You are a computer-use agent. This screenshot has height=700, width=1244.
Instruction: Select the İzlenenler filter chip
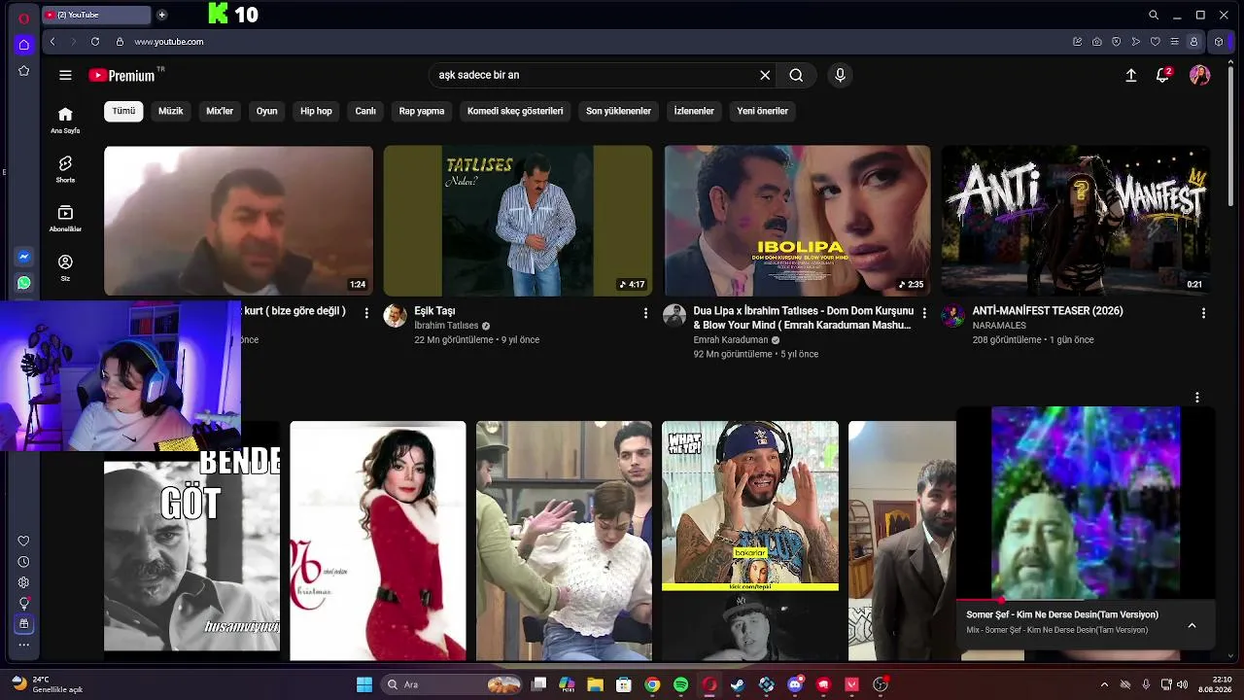[x=694, y=111]
